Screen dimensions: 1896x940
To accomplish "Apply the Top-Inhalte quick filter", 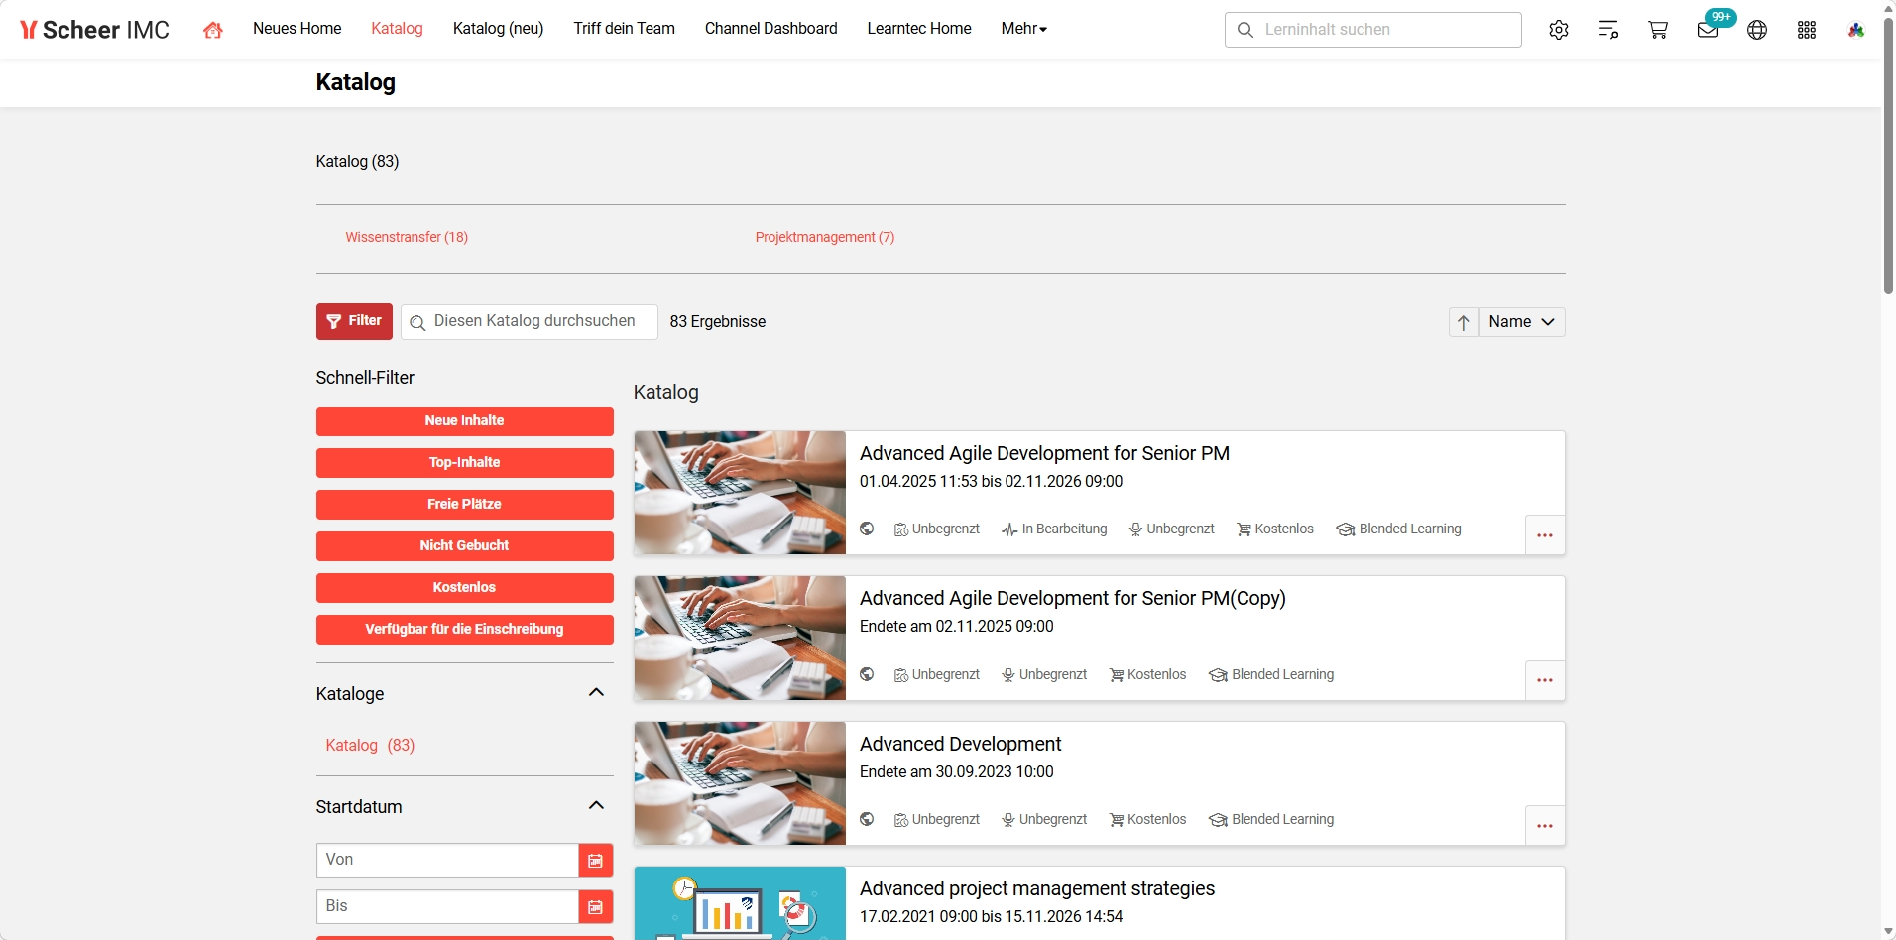I will [465, 463].
